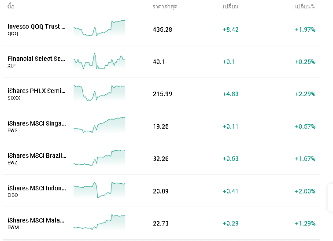Click the EWS mini trend chart
Screen dimensions: 333x241
click(99, 125)
